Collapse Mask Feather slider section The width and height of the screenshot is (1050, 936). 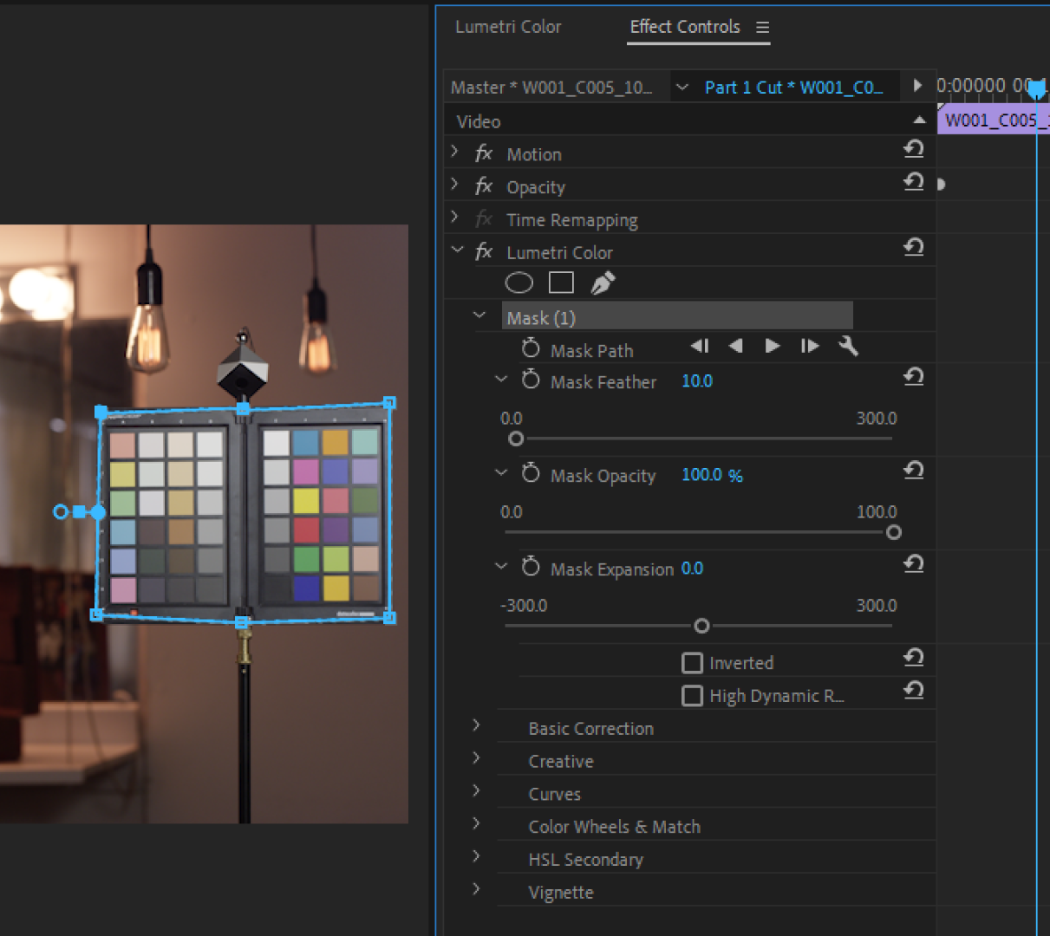[x=500, y=380]
